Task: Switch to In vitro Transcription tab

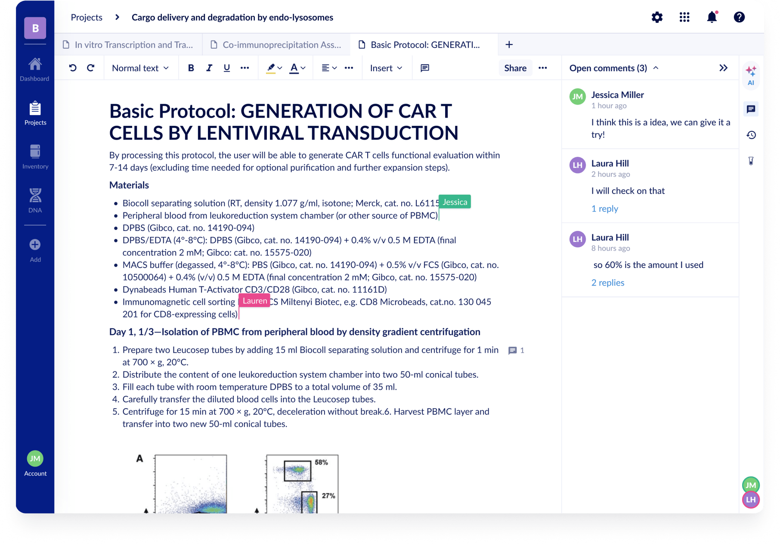Action: (x=128, y=45)
